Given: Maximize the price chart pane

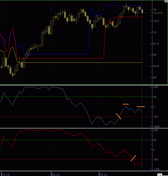Looking at the screenshot, I should [x=166, y=1].
